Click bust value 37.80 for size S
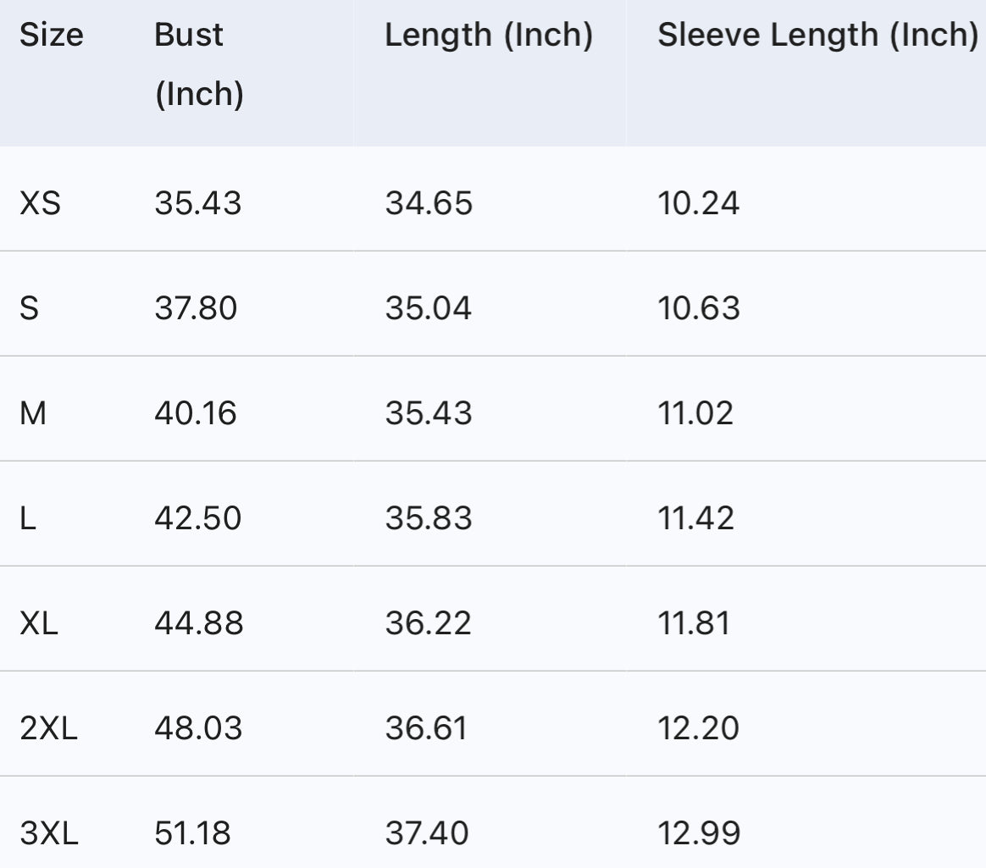Image resolution: width=986 pixels, height=868 pixels. coord(196,308)
